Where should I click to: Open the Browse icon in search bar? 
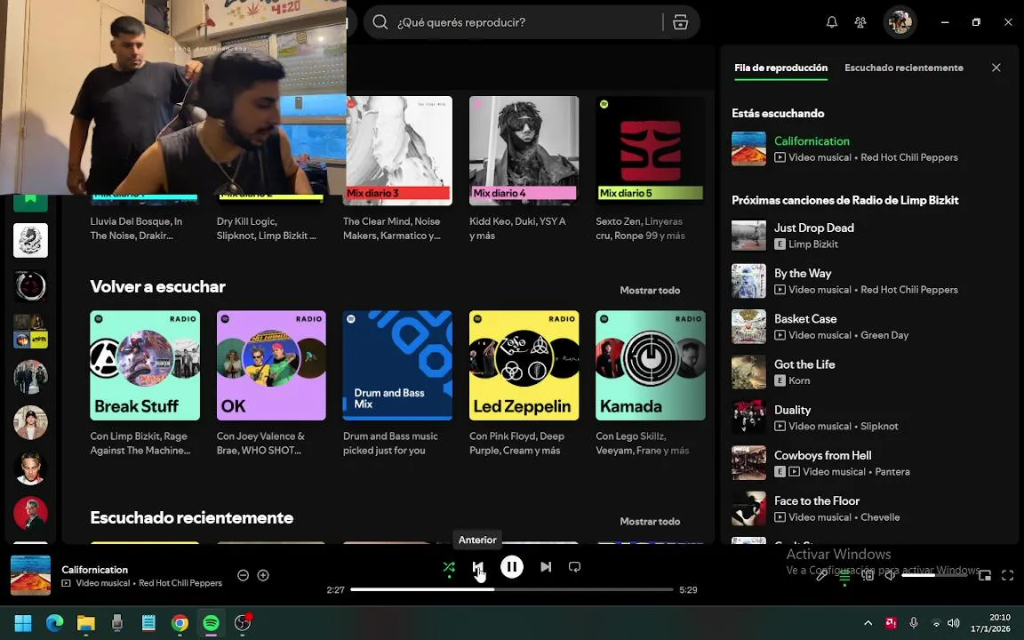681,22
